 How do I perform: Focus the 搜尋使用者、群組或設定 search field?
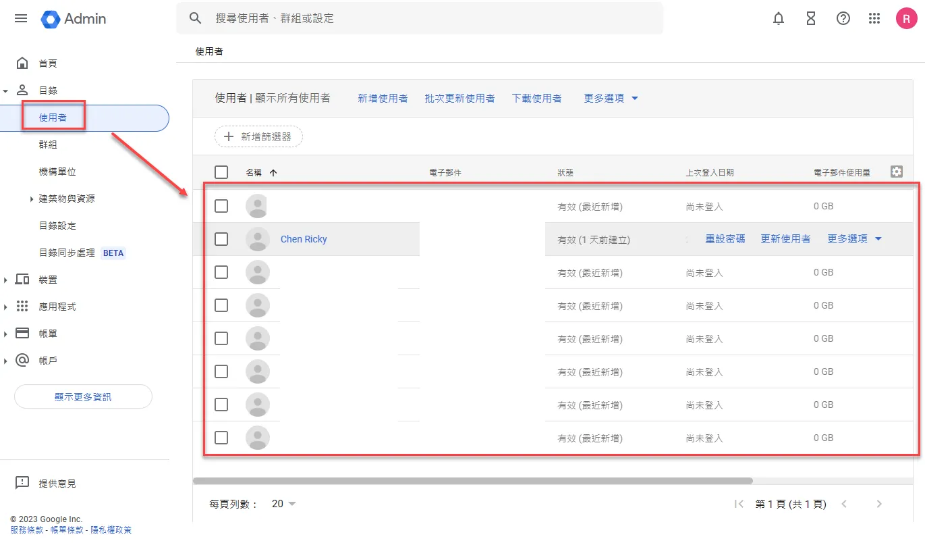(420, 18)
